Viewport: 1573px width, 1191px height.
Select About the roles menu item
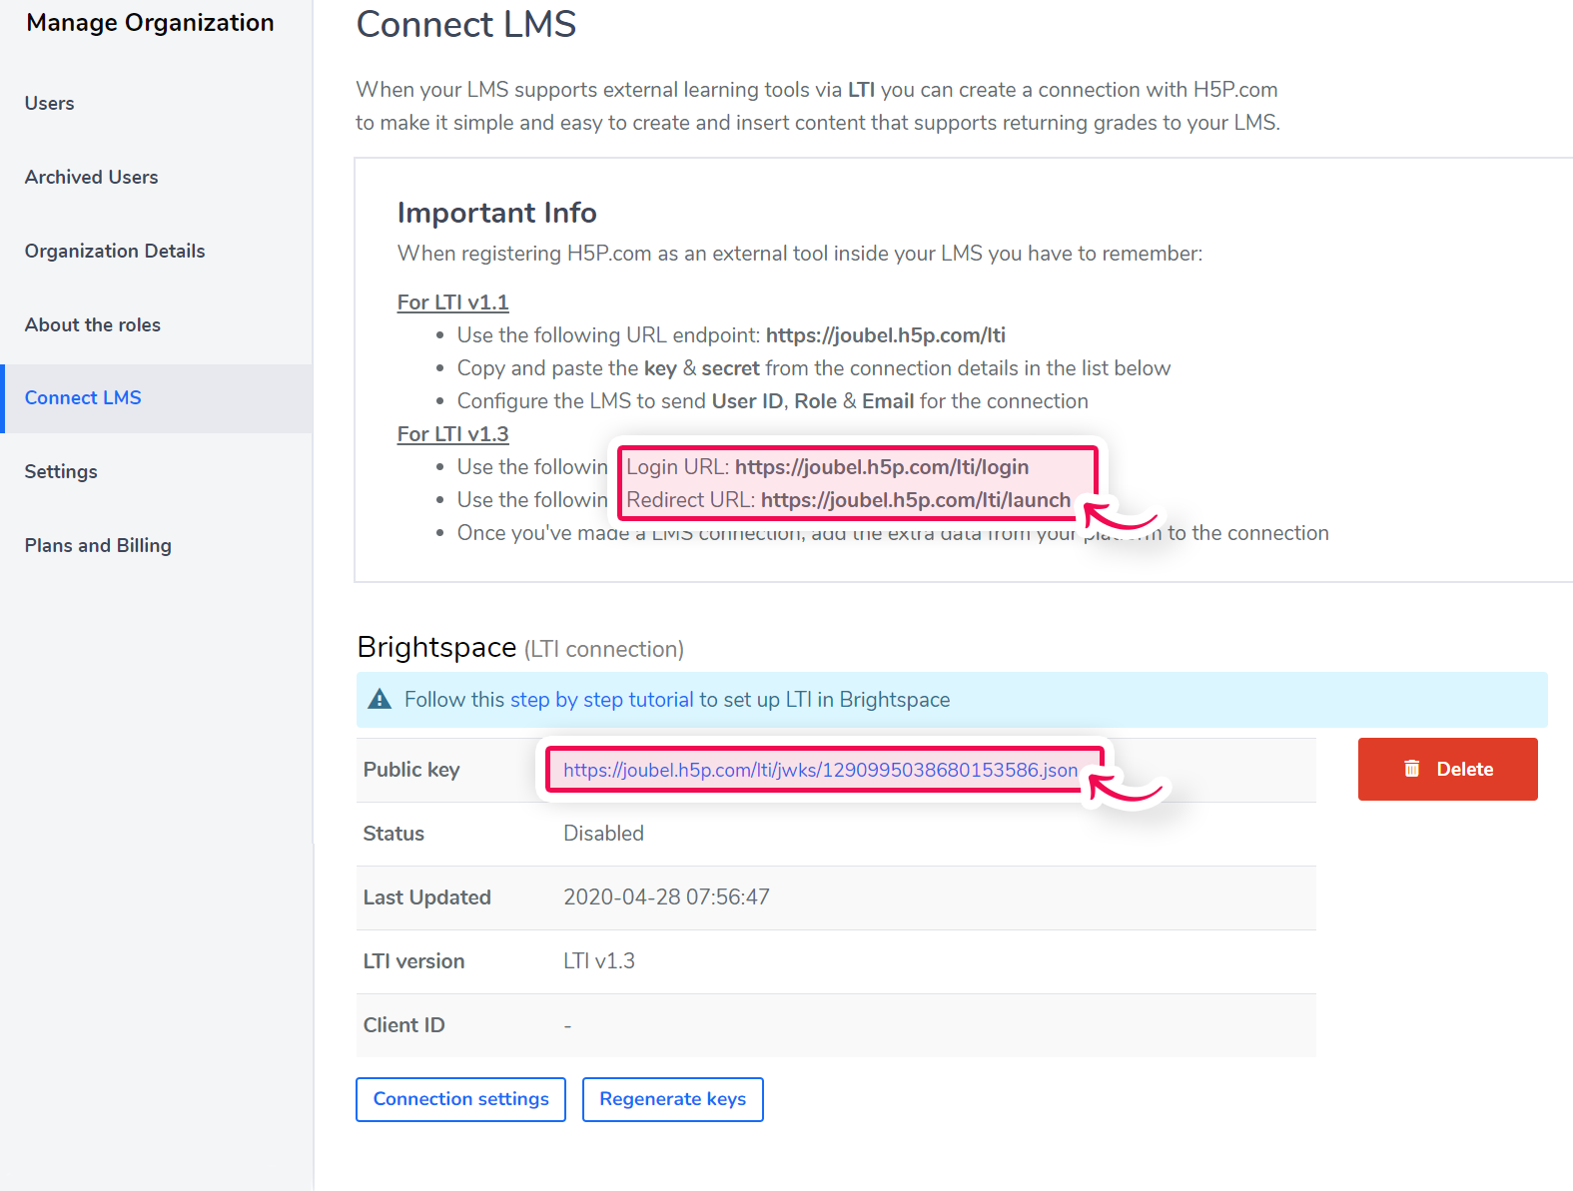point(93,324)
